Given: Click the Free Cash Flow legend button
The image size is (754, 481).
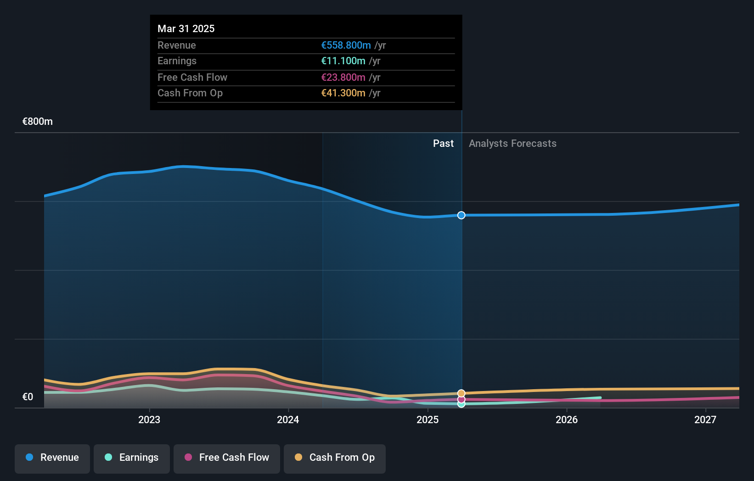Looking at the screenshot, I should point(226,458).
